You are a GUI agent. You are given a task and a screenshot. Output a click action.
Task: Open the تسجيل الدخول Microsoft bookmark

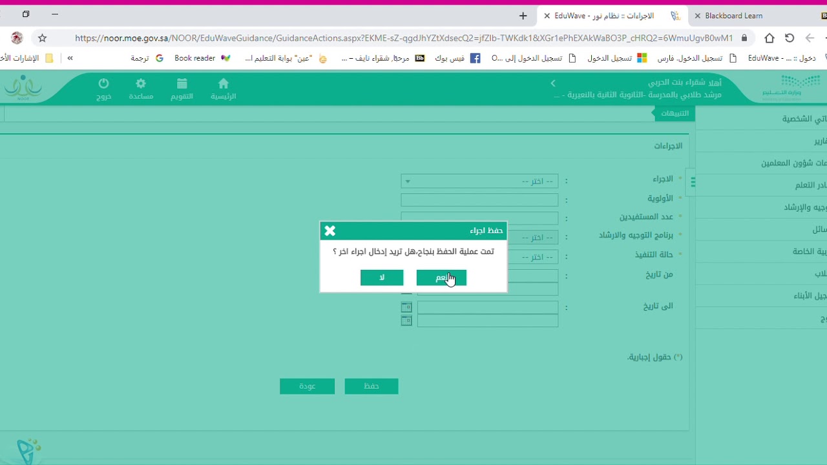617,58
